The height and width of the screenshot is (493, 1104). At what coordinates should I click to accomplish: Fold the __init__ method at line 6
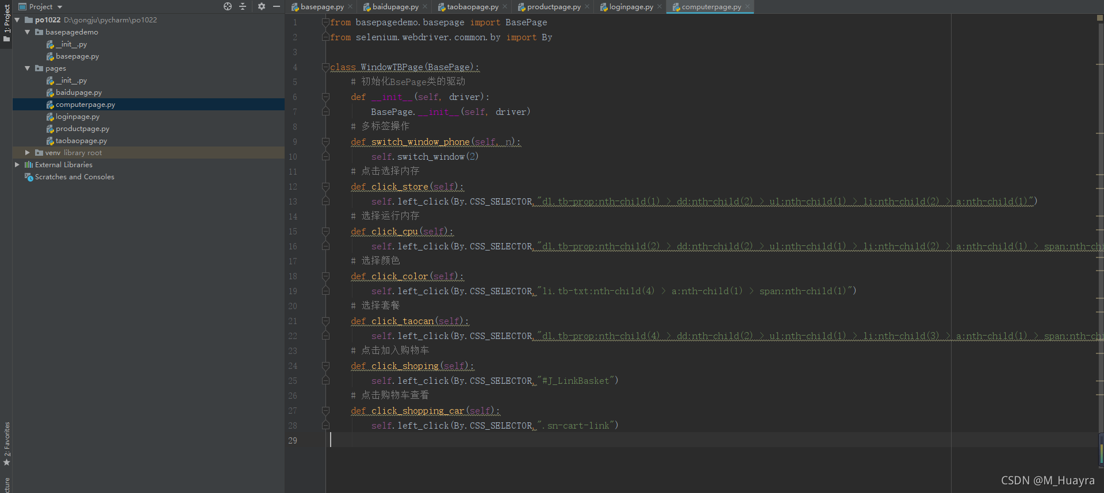[x=325, y=97]
